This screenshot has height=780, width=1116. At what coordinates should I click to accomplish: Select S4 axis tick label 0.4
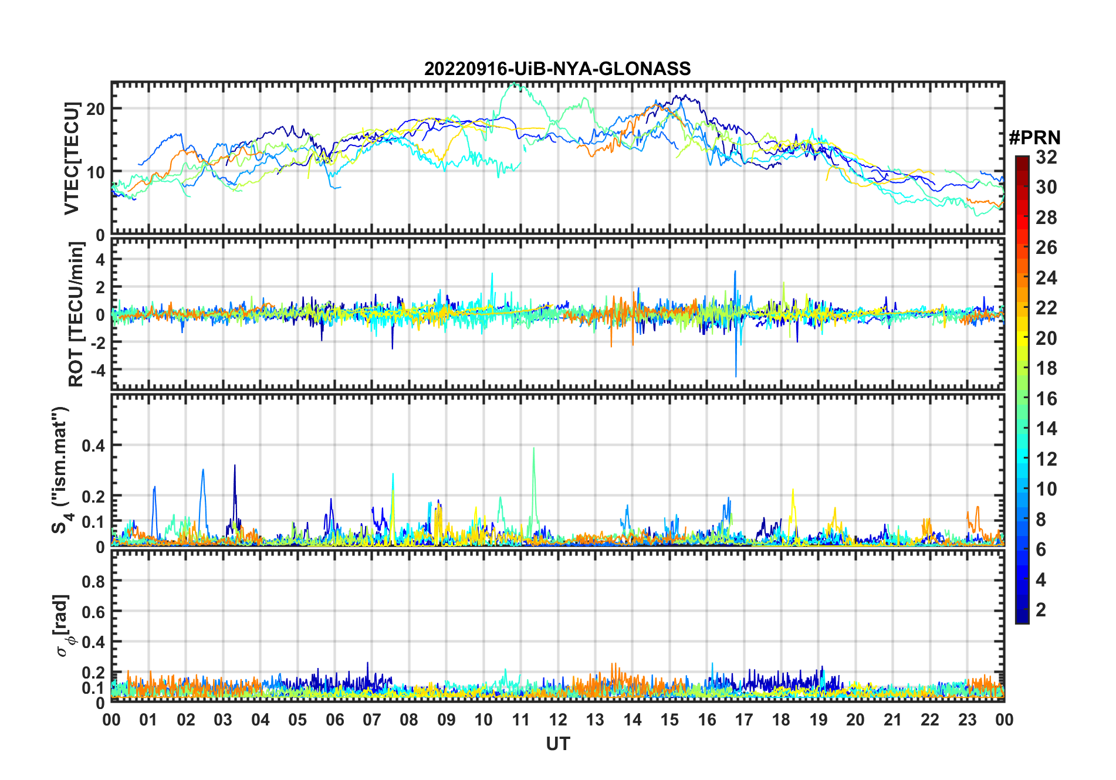tap(93, 446)
